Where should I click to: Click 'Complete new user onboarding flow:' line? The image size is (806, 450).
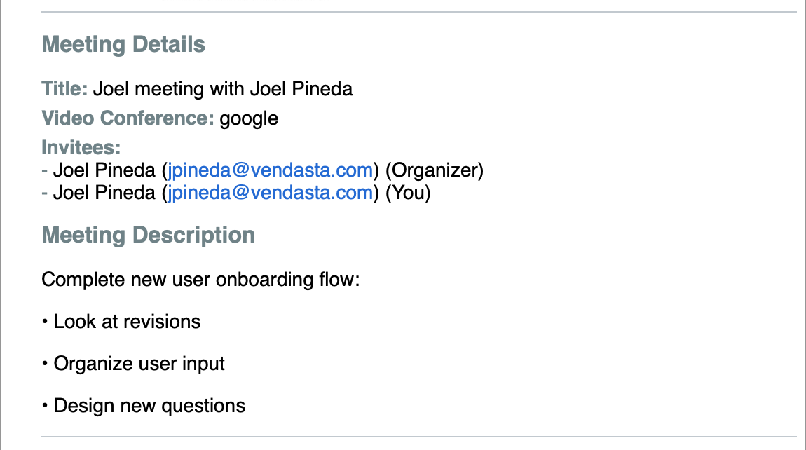click(200, 280)
